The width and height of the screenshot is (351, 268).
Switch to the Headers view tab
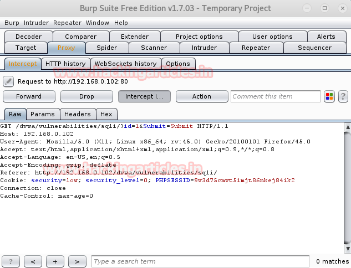coord(78,114)
